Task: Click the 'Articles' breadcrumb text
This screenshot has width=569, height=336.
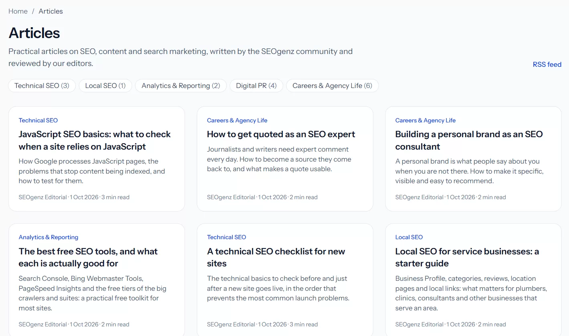Action: 51,11
